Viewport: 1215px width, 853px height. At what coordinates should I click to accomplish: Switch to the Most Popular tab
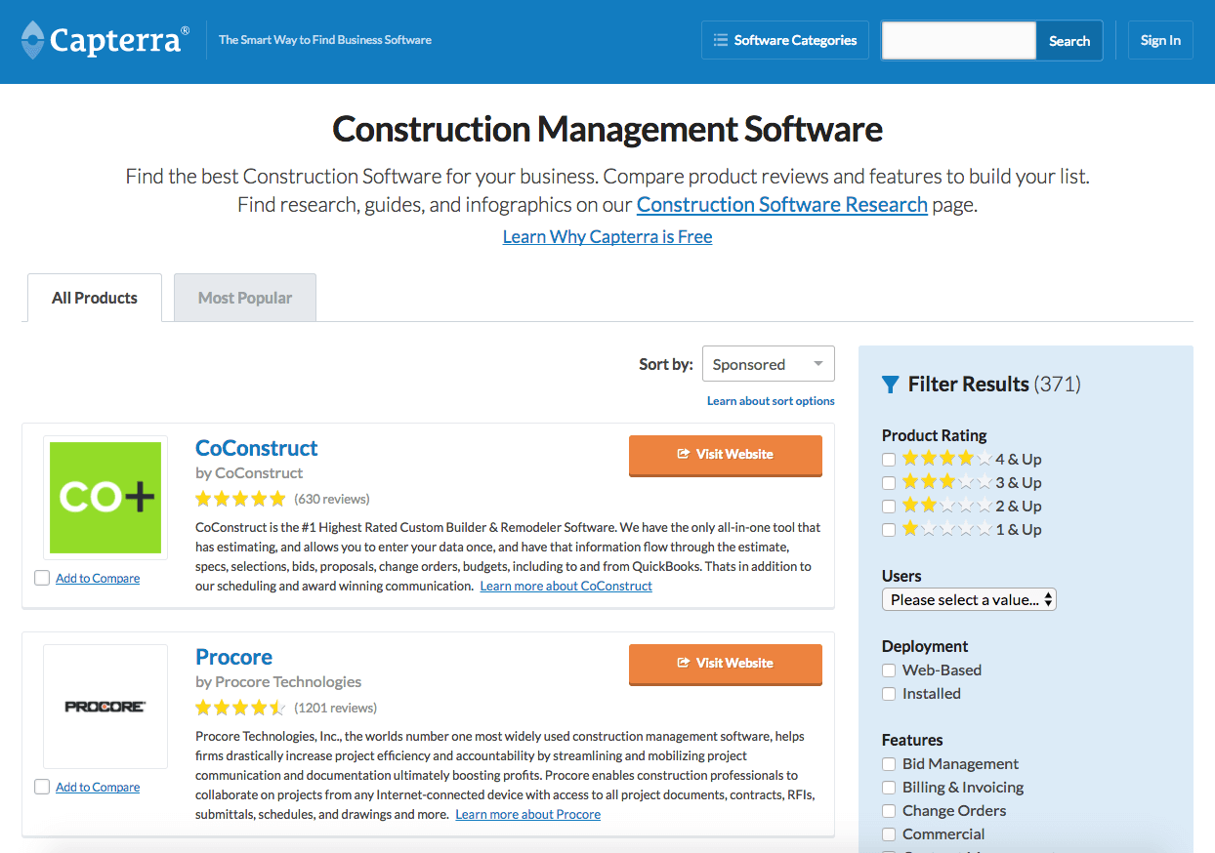245,298
